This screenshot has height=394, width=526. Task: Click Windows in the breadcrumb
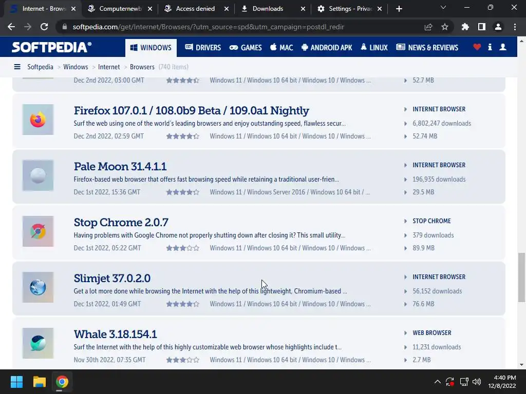76,67
